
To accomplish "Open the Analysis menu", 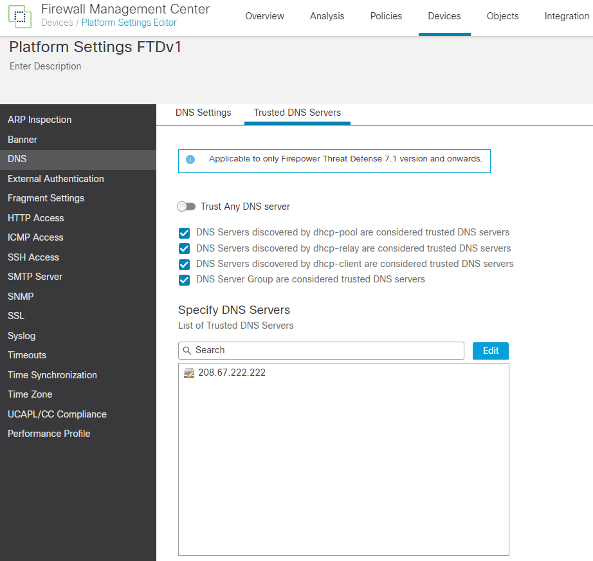I will click(x=327, y=16).
